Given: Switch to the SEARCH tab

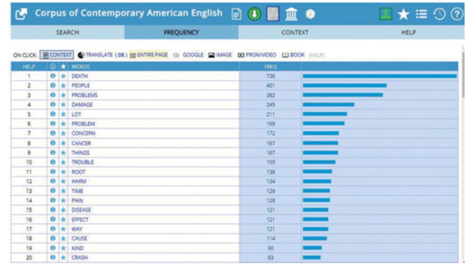Looking at the screenshot, I should point(68,33).
